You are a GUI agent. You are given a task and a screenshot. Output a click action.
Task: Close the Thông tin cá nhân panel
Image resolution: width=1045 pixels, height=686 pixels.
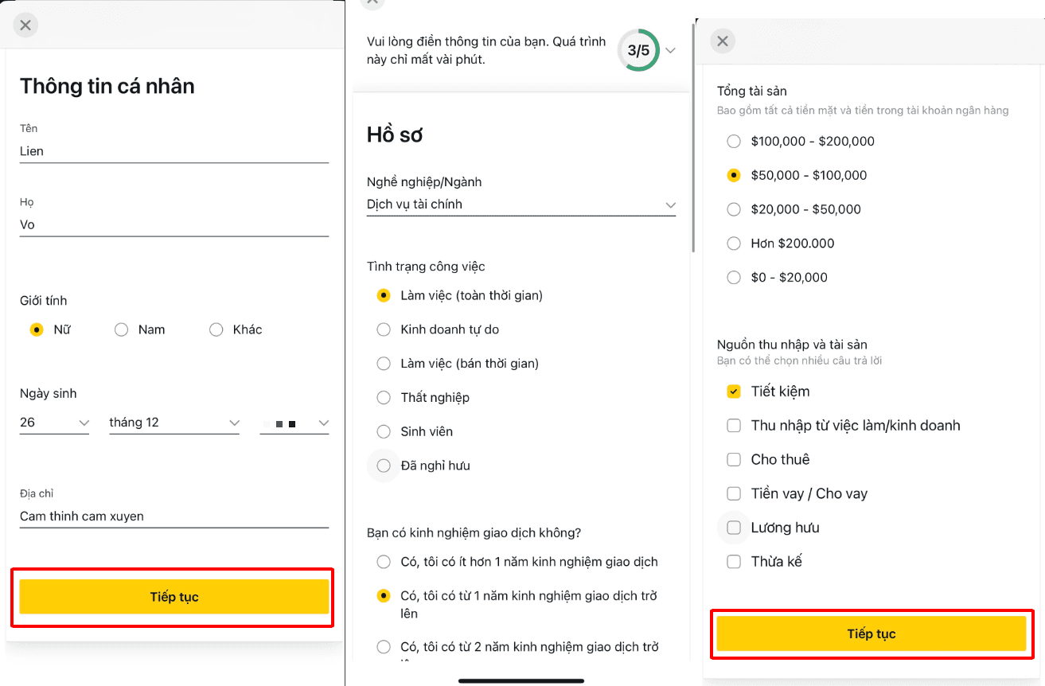pos(25,25)
